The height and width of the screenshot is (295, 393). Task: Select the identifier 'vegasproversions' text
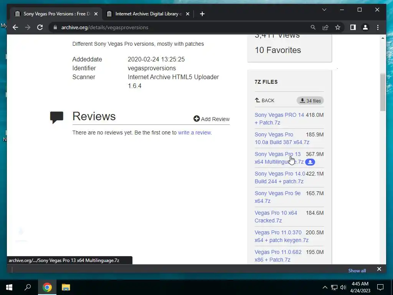[152, 68]
